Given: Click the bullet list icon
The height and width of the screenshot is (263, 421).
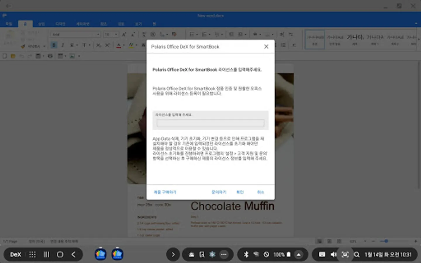Looking at the screenshot, I should [x=192, y=34].
